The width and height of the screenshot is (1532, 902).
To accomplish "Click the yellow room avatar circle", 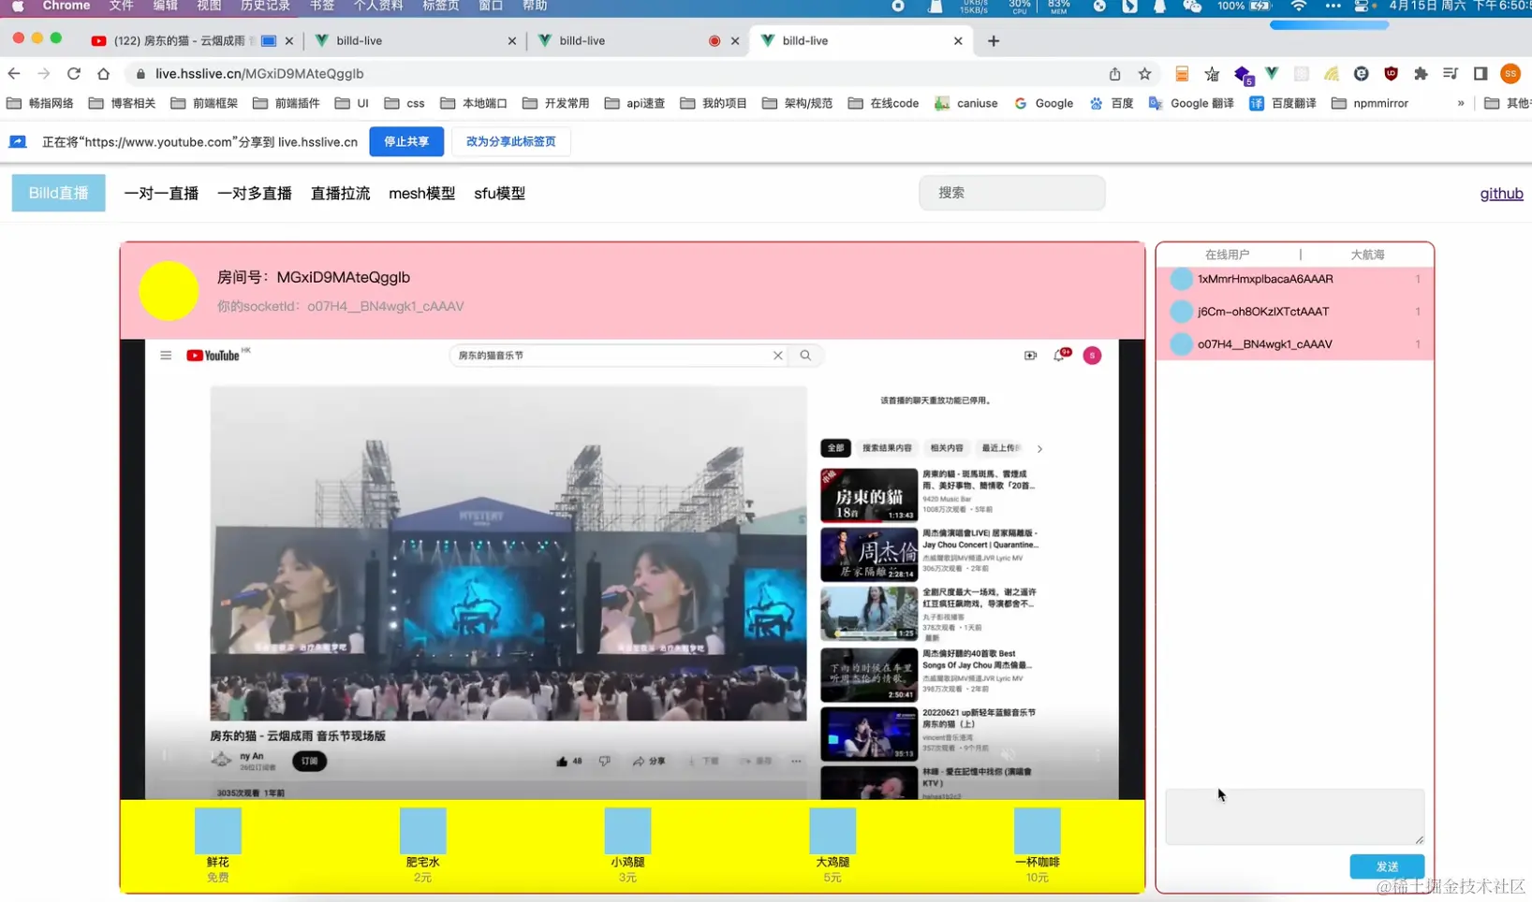I will click(x=169, y=291).
